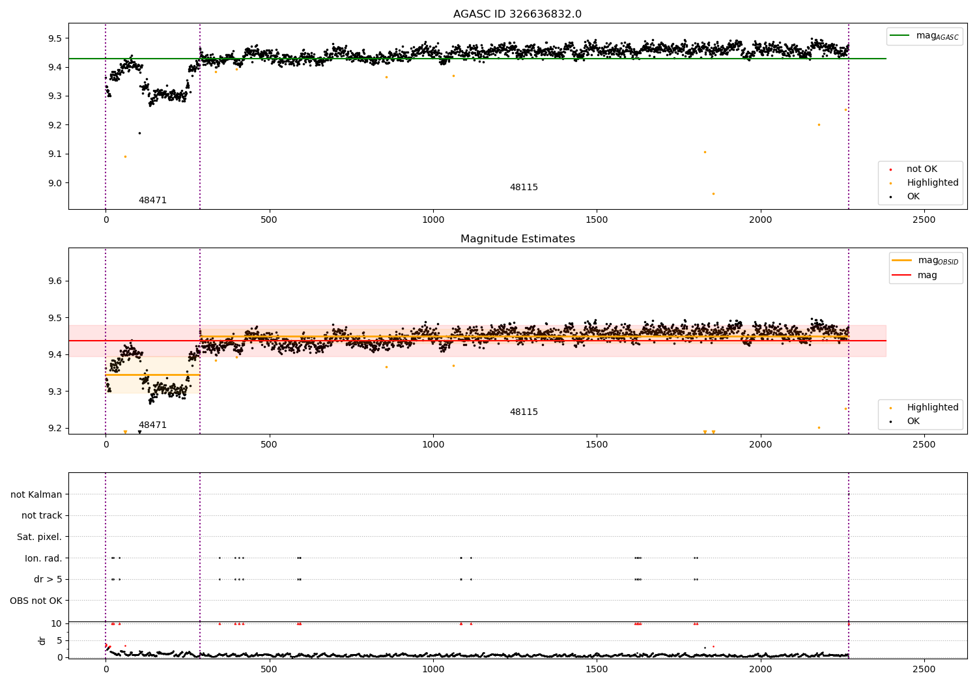
Task: Click the 48115 label in the middle plot
Action: (524, 412)
